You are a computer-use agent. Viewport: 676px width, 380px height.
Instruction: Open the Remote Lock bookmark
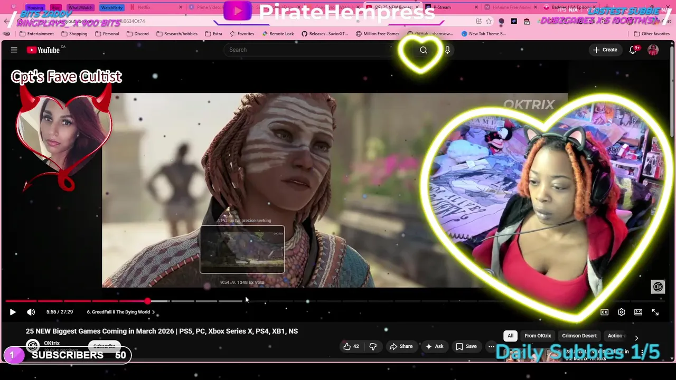pyautogui.click(x=277, y=34)
